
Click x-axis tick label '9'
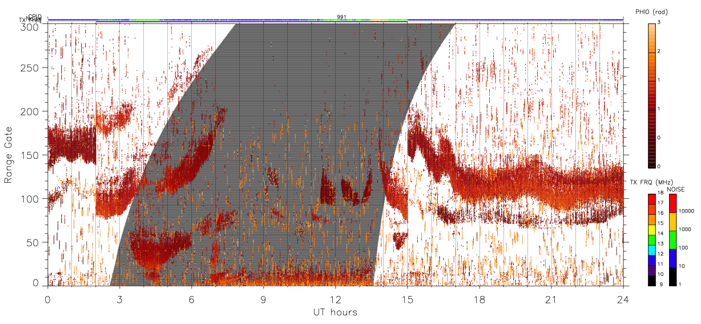point(264,299)
